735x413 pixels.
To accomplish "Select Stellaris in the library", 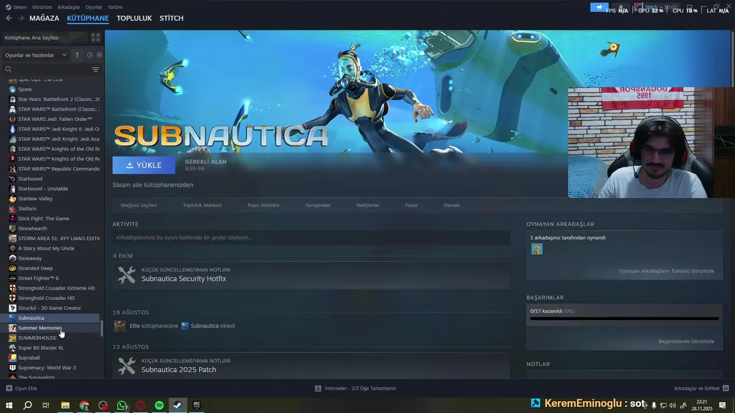I will click(27, 209).
